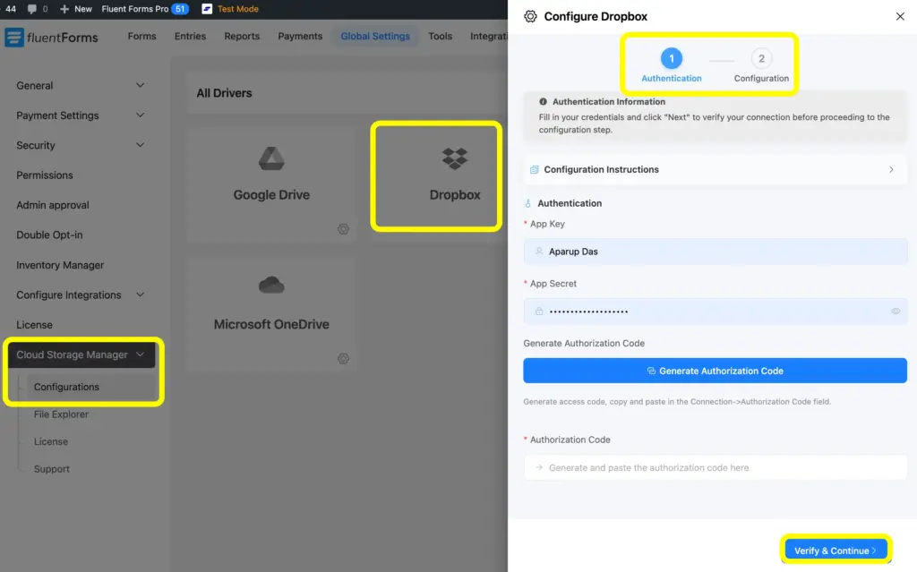Click the Fluent Forms logo

(x=51, y=38)
